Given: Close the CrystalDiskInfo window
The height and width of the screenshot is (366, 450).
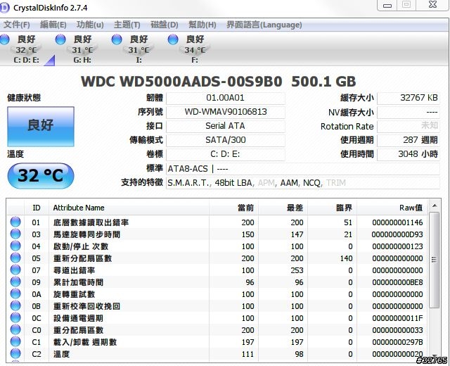Looking at the screenshot, I should [x=432, y=5].
